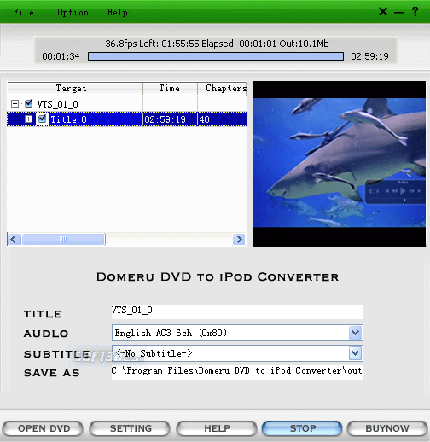Click the conversion progress bar

coord(216,56)
